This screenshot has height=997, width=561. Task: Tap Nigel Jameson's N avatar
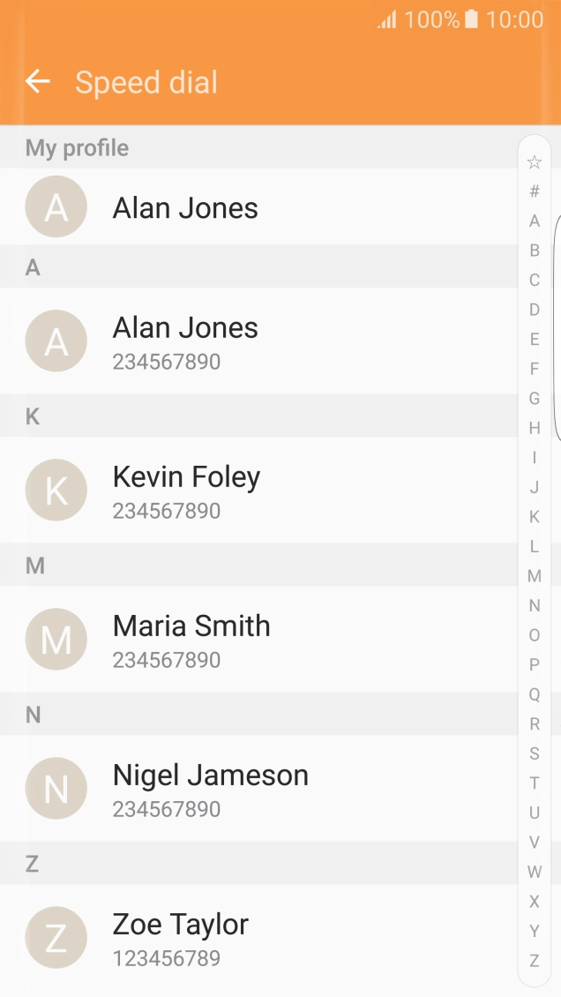56,788
